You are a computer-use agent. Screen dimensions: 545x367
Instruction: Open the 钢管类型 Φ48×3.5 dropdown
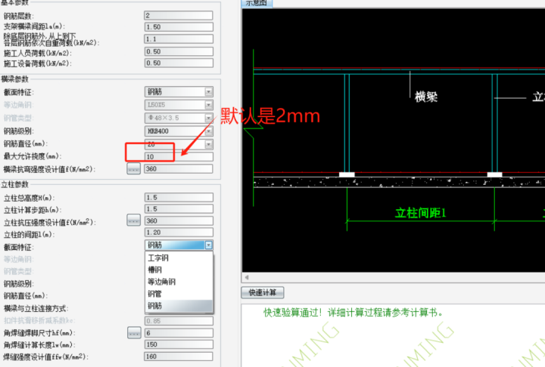coord(179,118)
